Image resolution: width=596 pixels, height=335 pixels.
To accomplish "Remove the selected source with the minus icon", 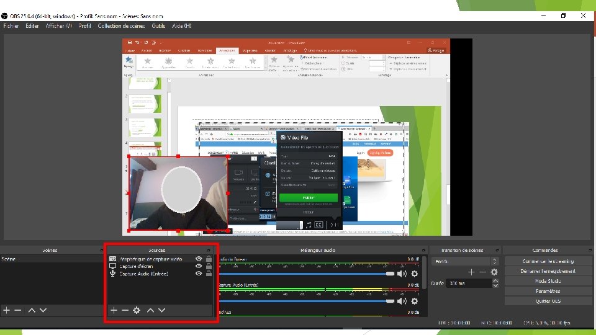I will (x=125, y=310).
